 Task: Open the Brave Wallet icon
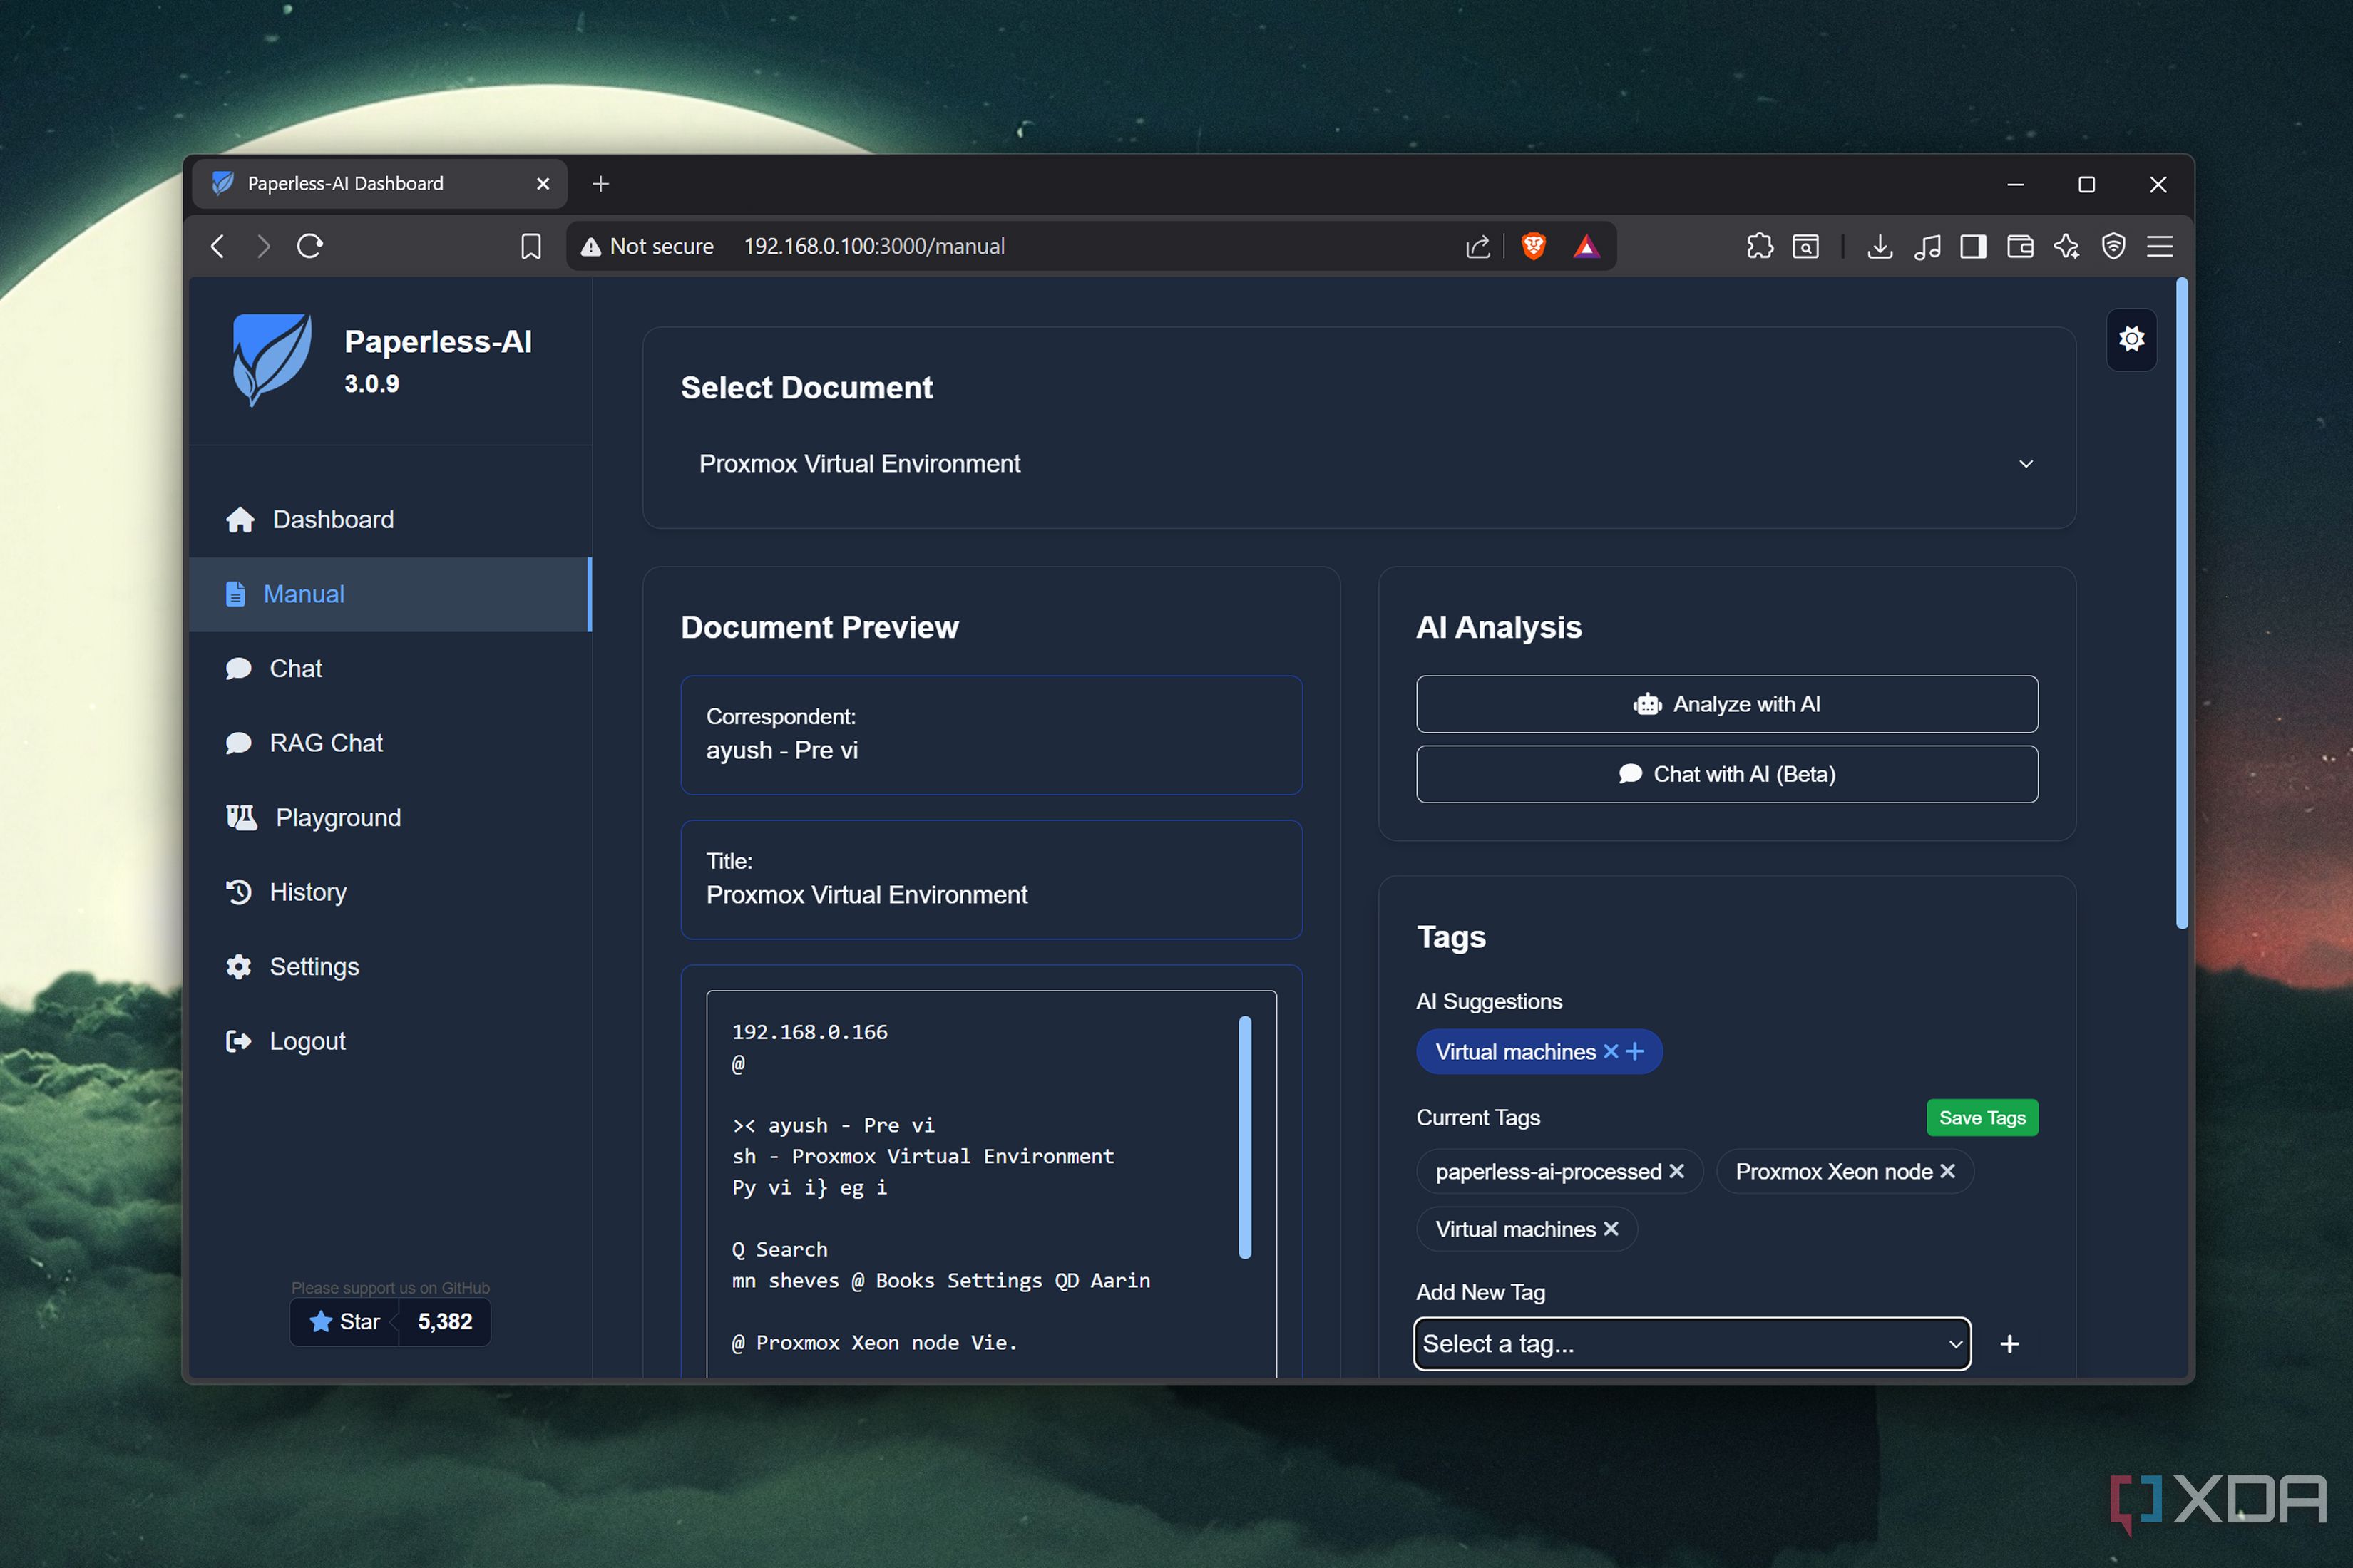(2020, 246)
